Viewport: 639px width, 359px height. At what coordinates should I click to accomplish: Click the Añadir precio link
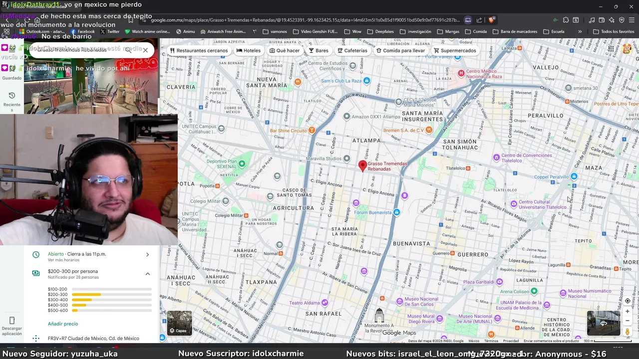point(63,324)
